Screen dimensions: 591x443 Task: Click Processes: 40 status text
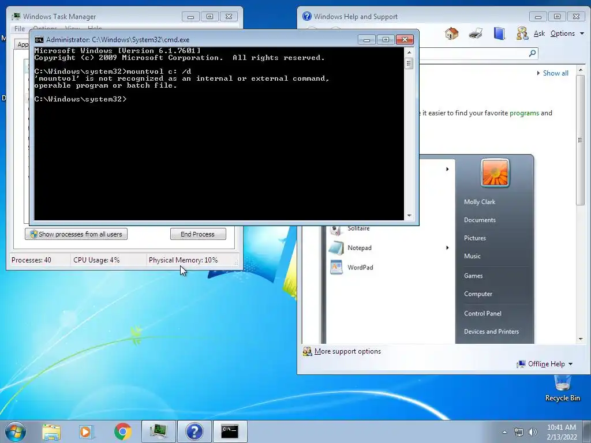(x=31, y=260)
